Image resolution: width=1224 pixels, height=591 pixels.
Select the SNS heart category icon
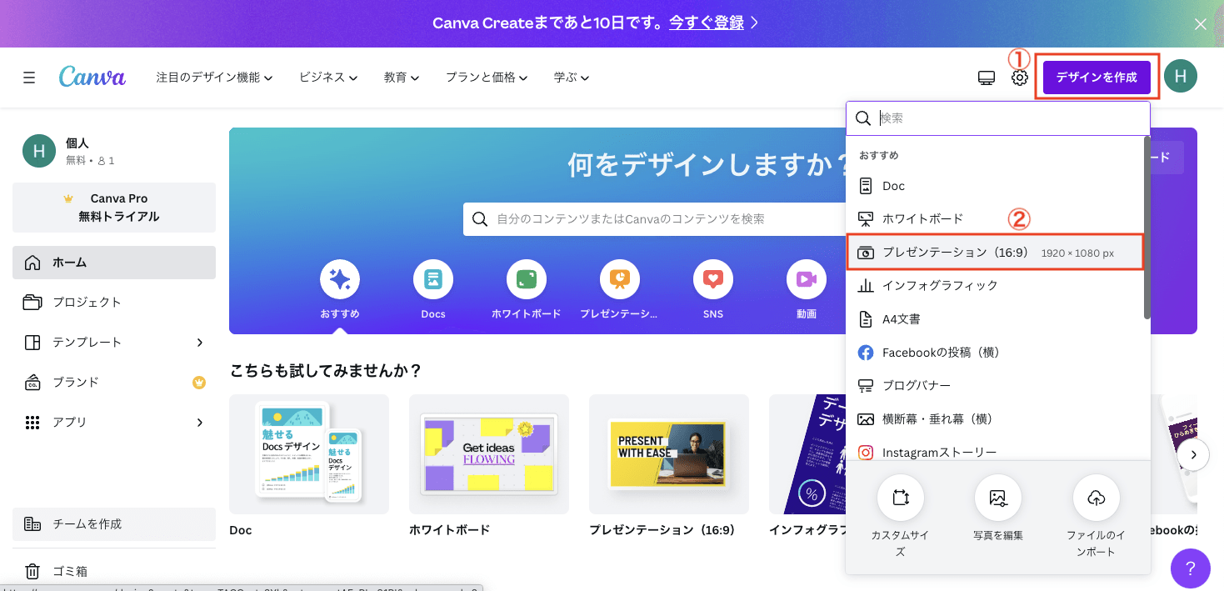pyautogui.click(x=713, y=280)
